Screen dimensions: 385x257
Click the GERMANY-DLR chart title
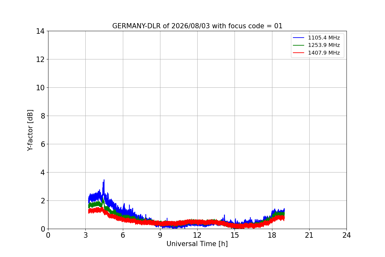tap(197, 26)
